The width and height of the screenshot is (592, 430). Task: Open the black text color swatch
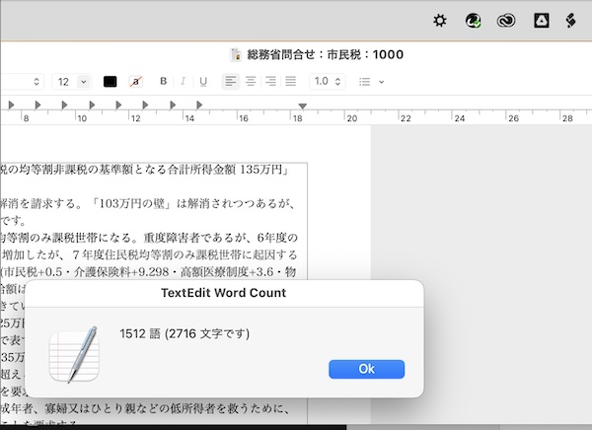tap(110, 81)
